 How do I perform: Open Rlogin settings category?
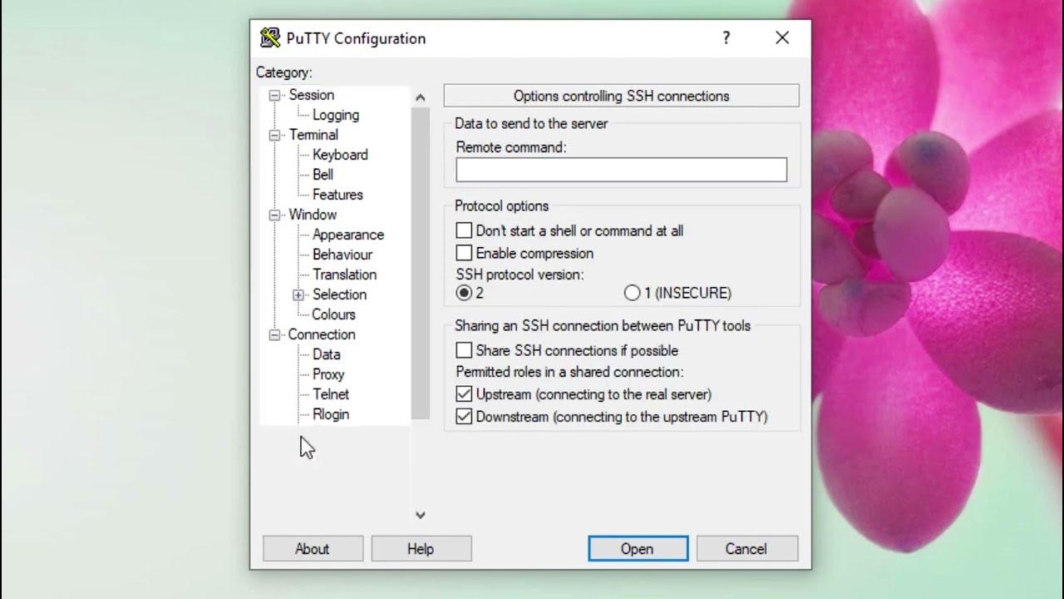[331, 414]
